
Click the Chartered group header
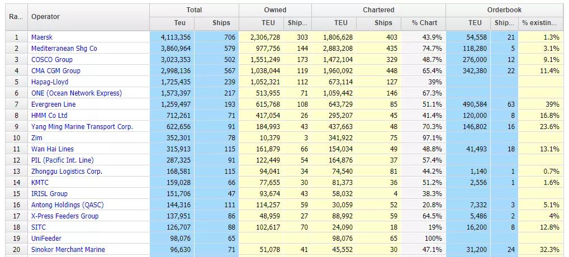coord(378,10)
